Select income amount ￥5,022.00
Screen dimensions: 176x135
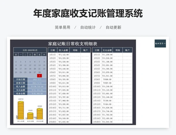[x=64, y=111]
